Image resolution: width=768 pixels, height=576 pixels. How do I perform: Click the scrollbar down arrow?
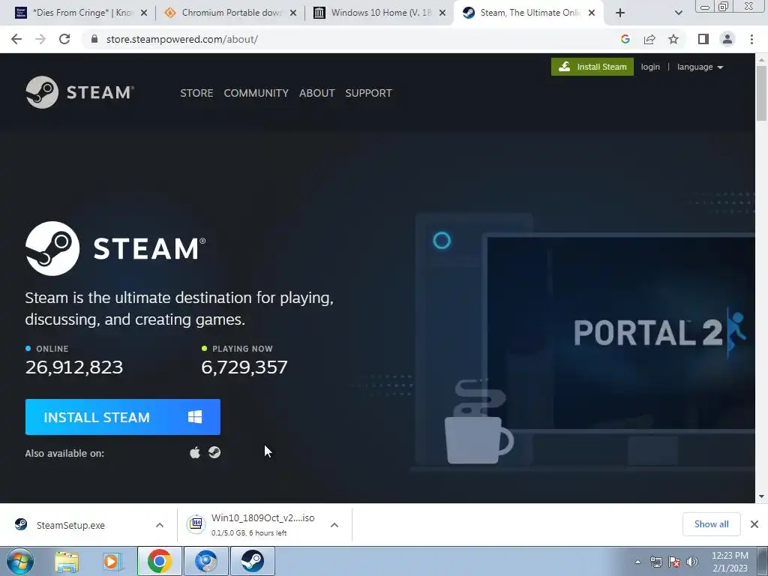pos(761,496)
